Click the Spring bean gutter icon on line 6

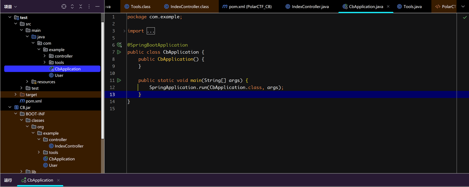[119, 45]
